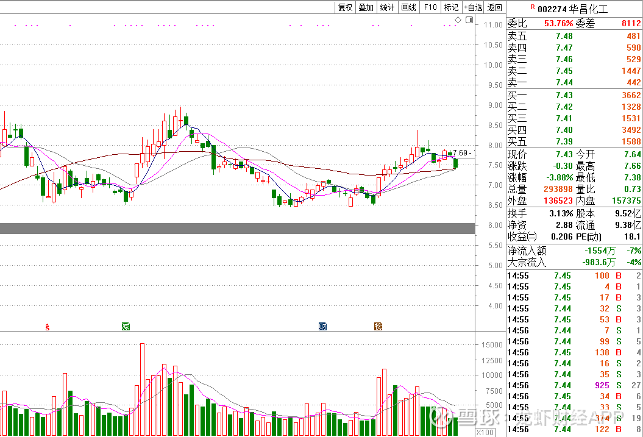
Task: Activate the 画线 drawing tool
Action: (408, 7)
